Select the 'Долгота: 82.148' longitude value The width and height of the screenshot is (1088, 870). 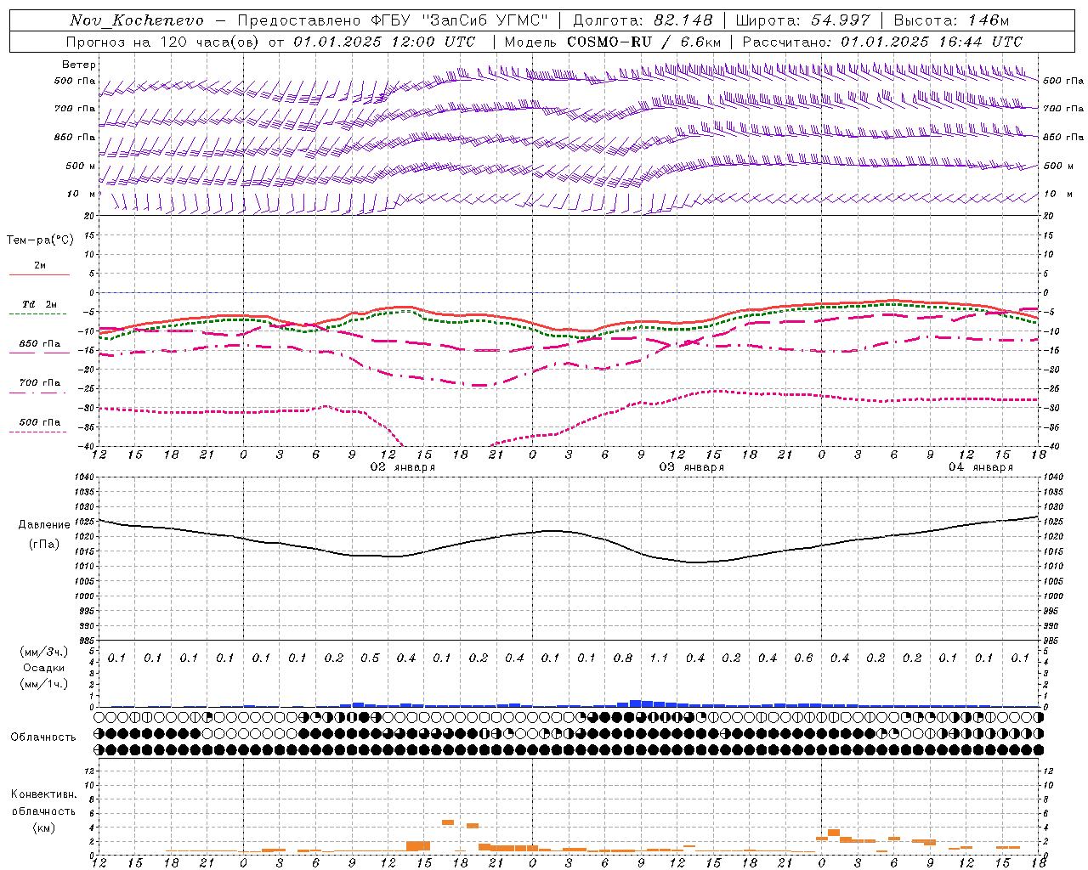(642, 20)
